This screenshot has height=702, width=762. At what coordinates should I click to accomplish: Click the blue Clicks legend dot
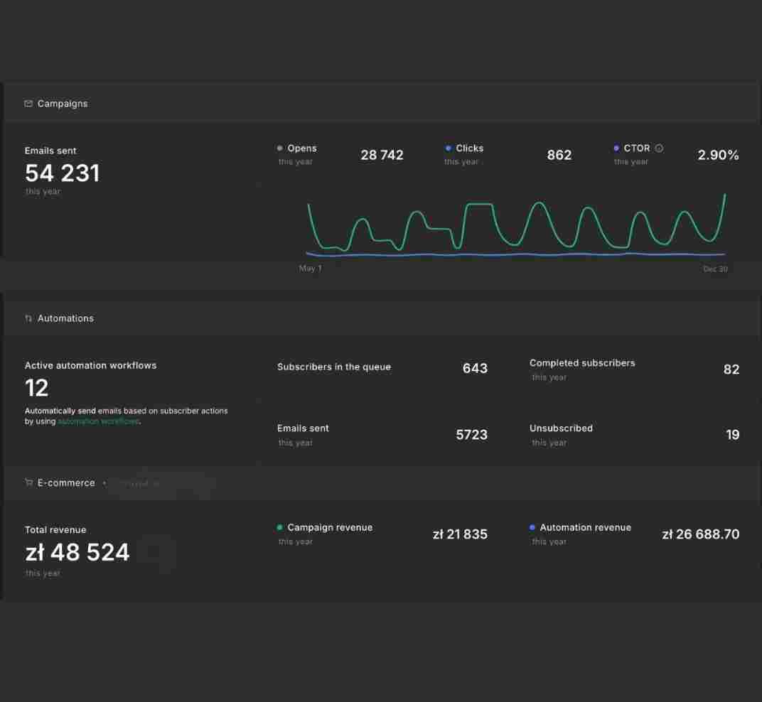point(448,148)
